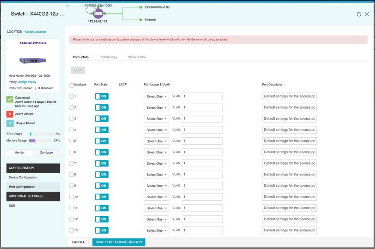
Task: Select all interfaces with header checkbox
Action: click(71, 85)
